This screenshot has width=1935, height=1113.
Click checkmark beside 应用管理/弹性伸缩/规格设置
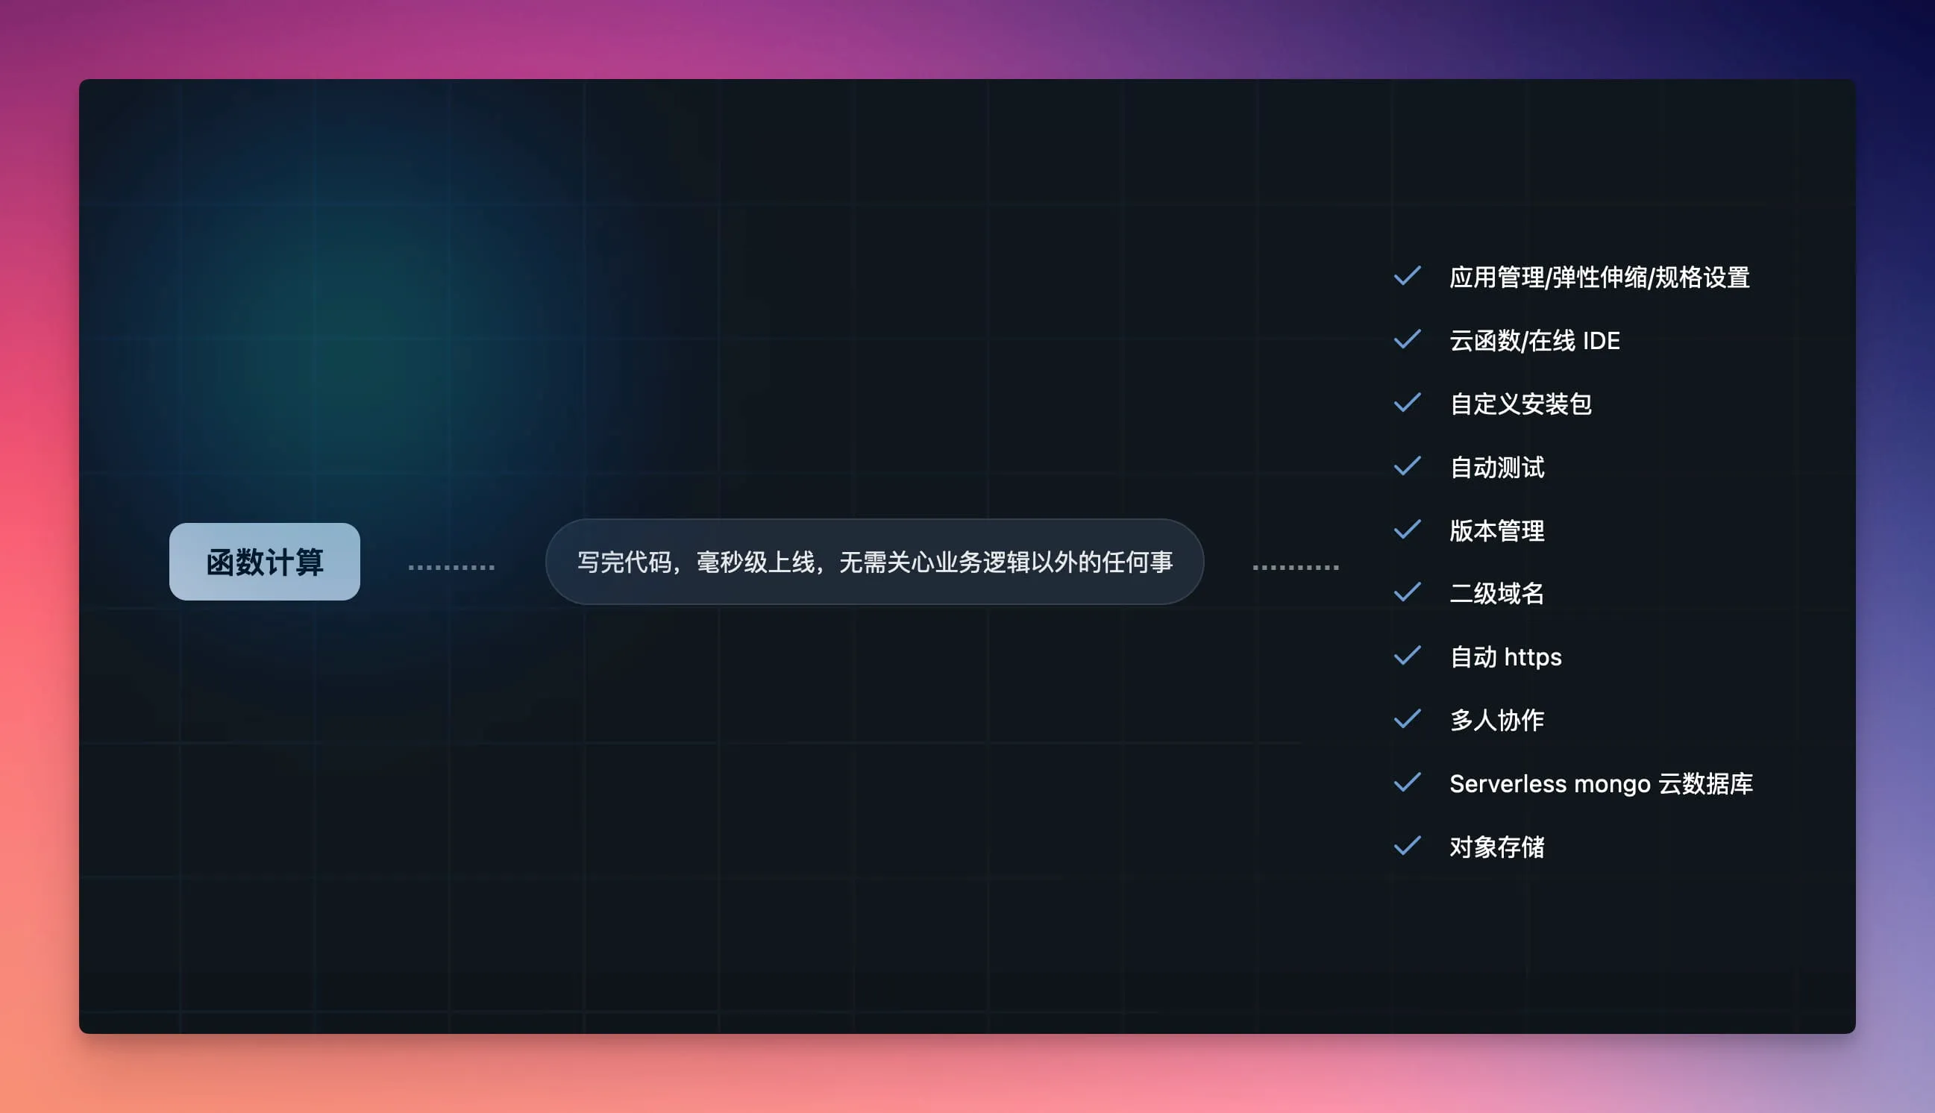(x=1407, y=276)
